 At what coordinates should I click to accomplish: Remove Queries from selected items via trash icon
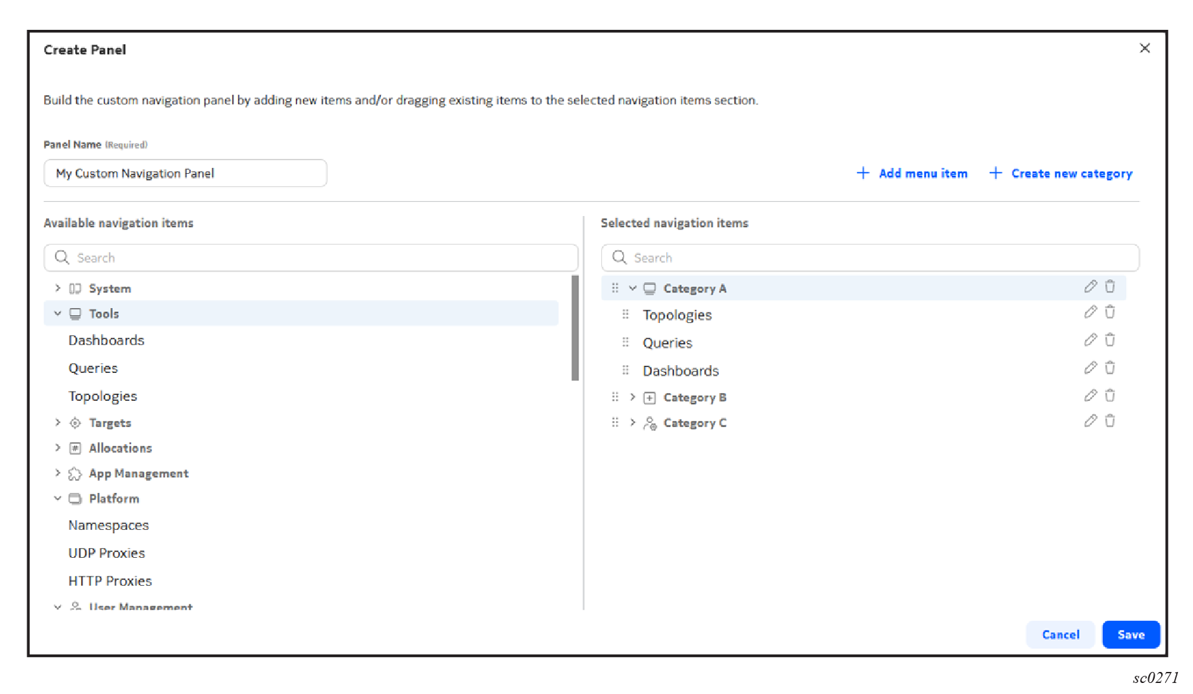1110,341
